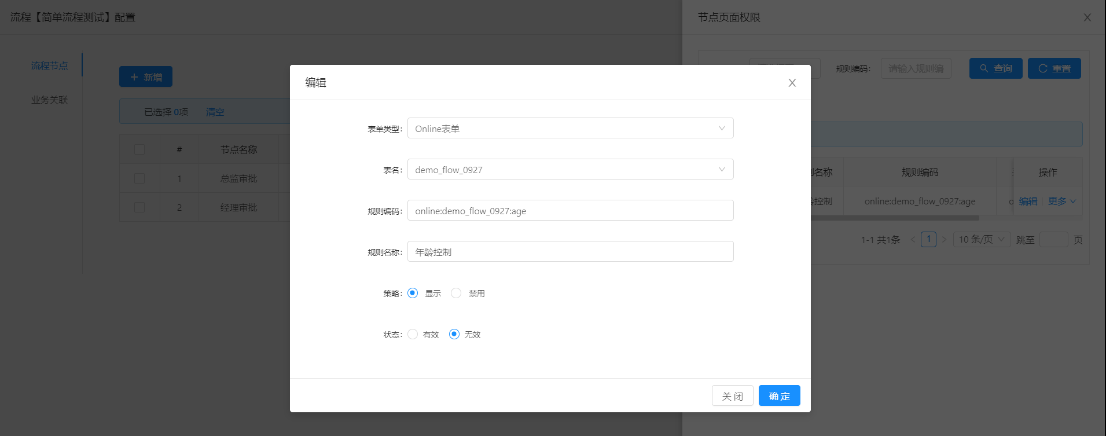Check the 经理审批 row checkbox

point(139,207)
